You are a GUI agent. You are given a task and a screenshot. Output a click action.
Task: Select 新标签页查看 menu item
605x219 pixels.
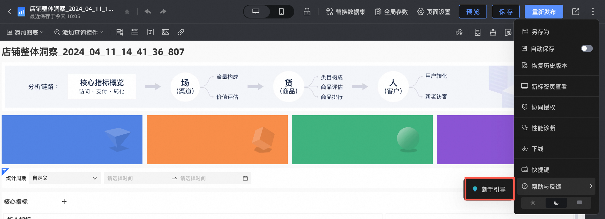point(556,87)
